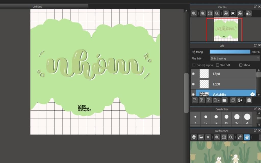
Task: Click the Hoa tiêu navigator thumbnail
Action: (226, 30)
